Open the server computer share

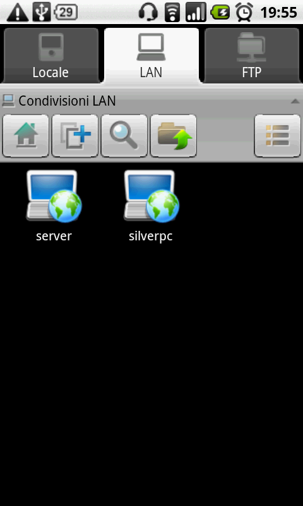pyautogui.click(x=54, y=206)
